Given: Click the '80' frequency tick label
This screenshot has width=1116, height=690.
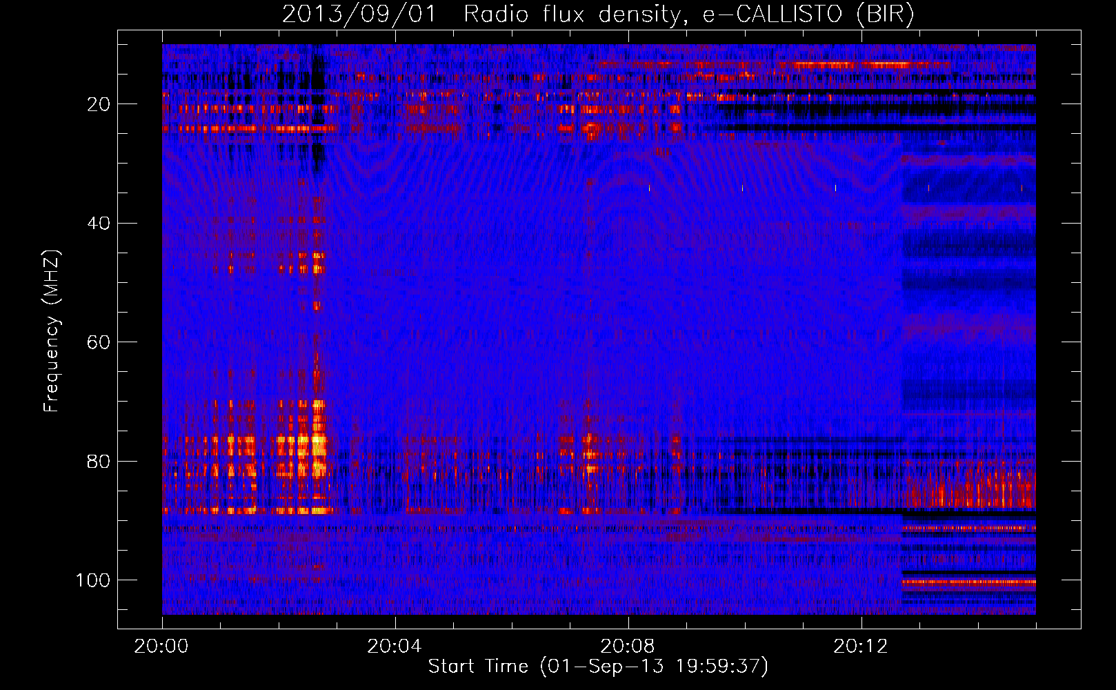Looking at the screenshot, I should click(99, 461).
